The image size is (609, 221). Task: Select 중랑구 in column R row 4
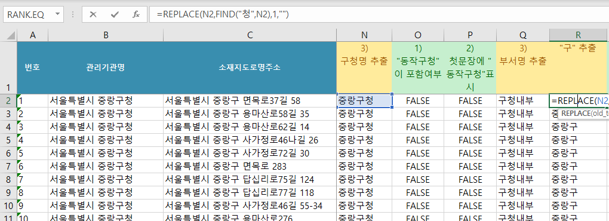click(x=579, y=127)
